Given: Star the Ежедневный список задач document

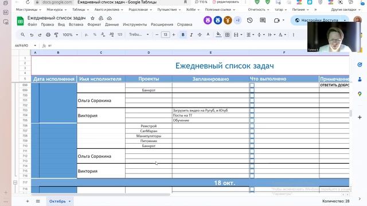Looking at the screenshot, I should 92,18.
